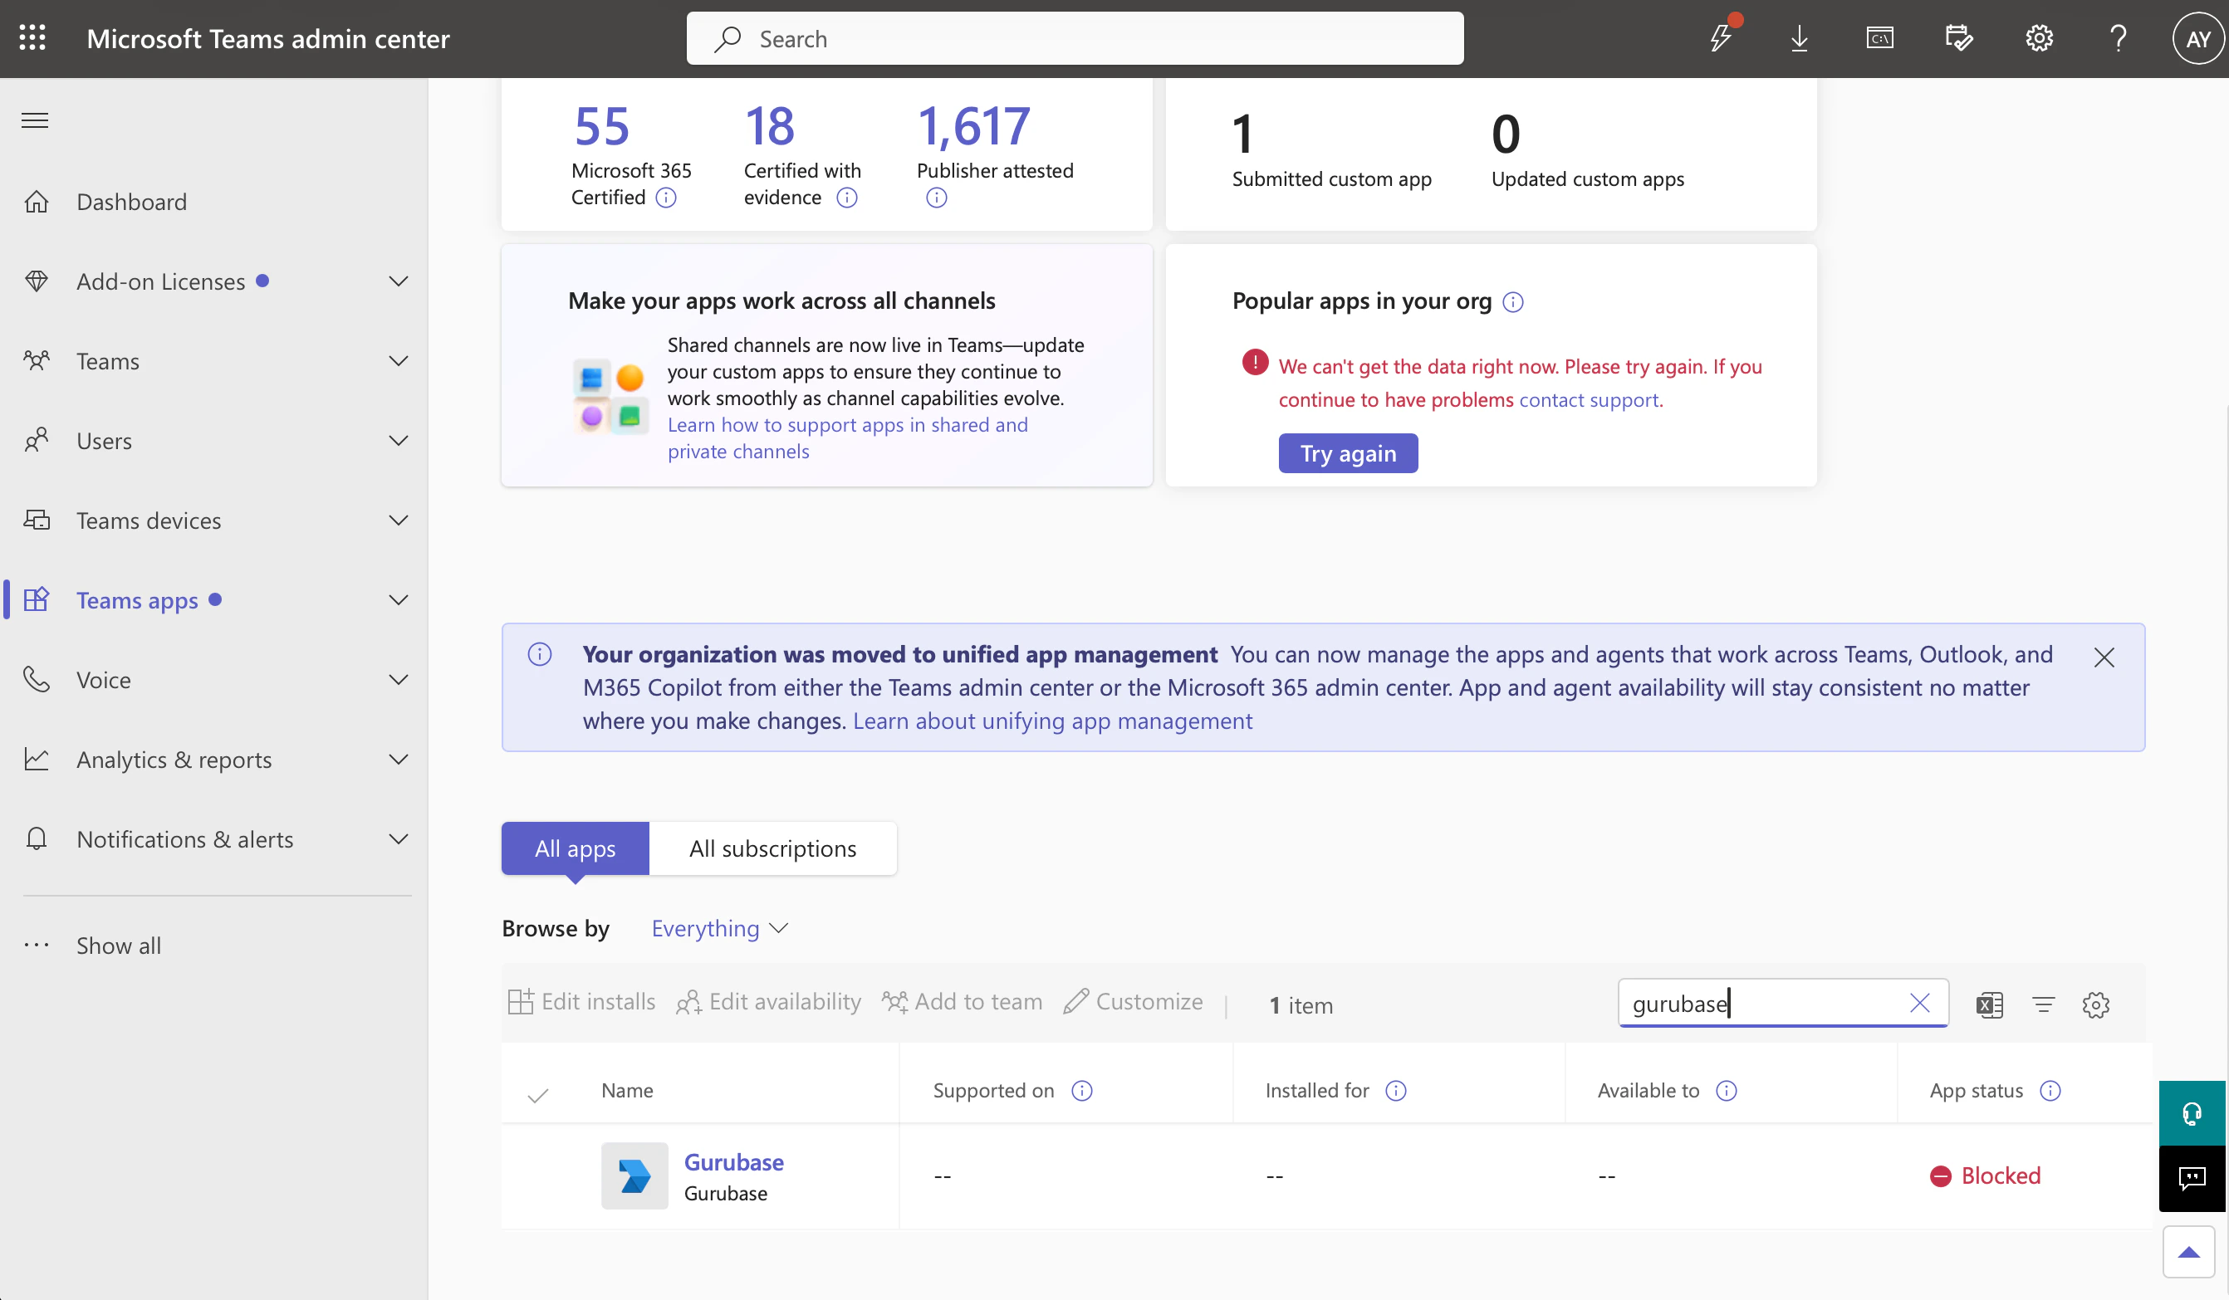Expand the Teams nav section
This screenshot has height=1300, width=2229.
[399, 361]
